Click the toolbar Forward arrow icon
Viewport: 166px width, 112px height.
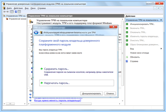[7, 12]
